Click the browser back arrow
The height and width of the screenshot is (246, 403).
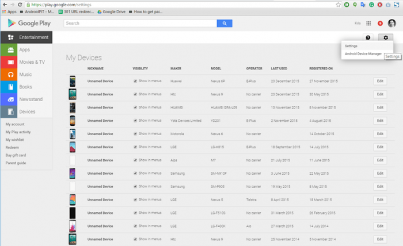[x=5, y=5]
